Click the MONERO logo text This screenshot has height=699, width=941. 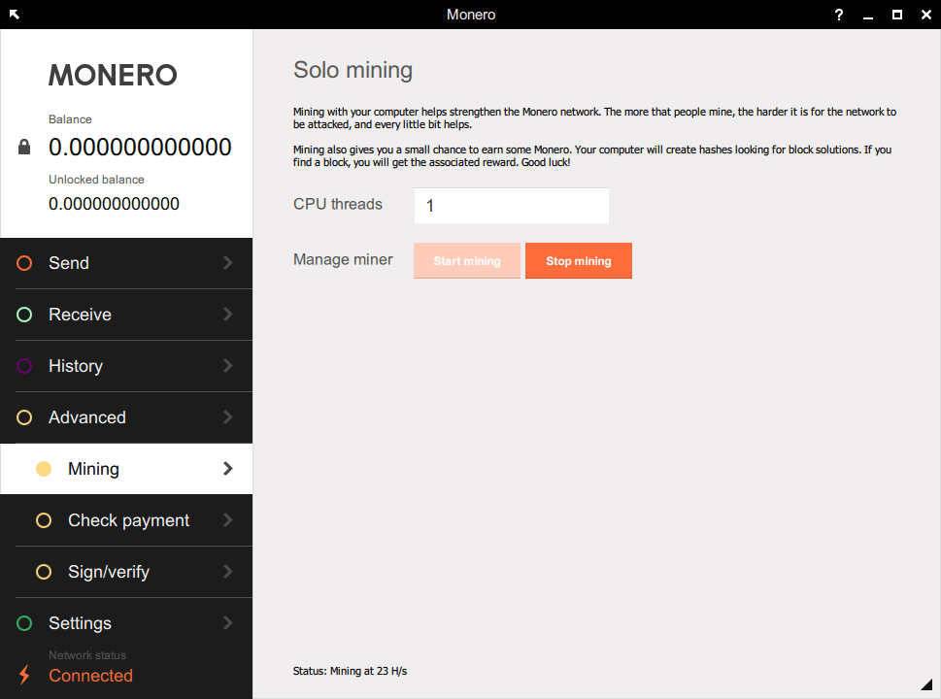pyautogui.click(x=113, y=75)
